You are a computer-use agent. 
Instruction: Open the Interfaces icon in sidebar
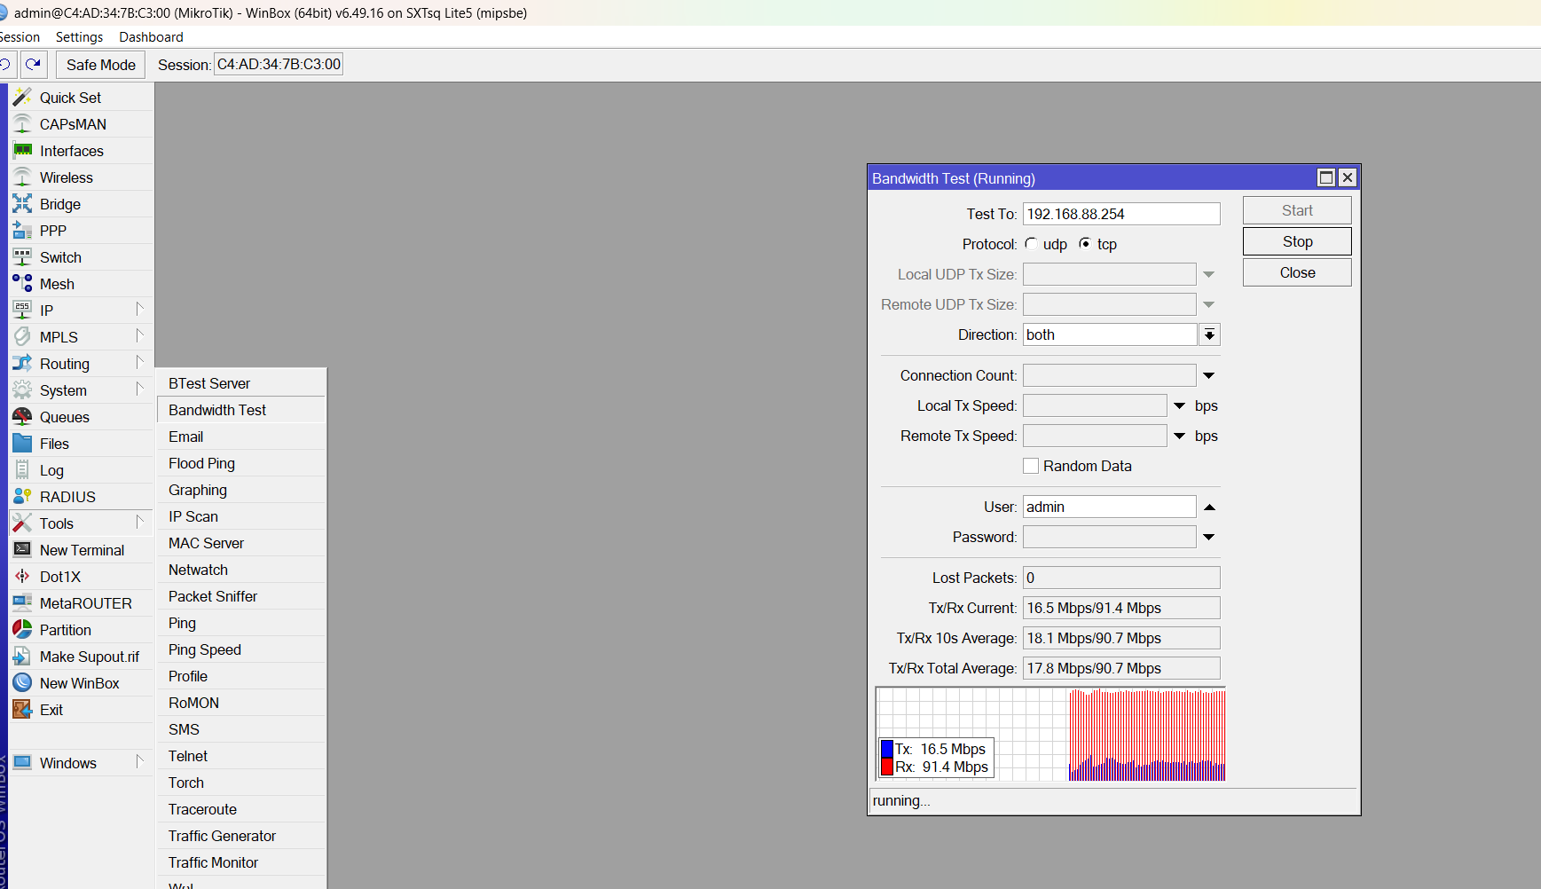click(x=22, y=151)
